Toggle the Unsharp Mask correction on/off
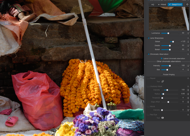The width and height of the screenshot is (190, 136). [148, 87]
